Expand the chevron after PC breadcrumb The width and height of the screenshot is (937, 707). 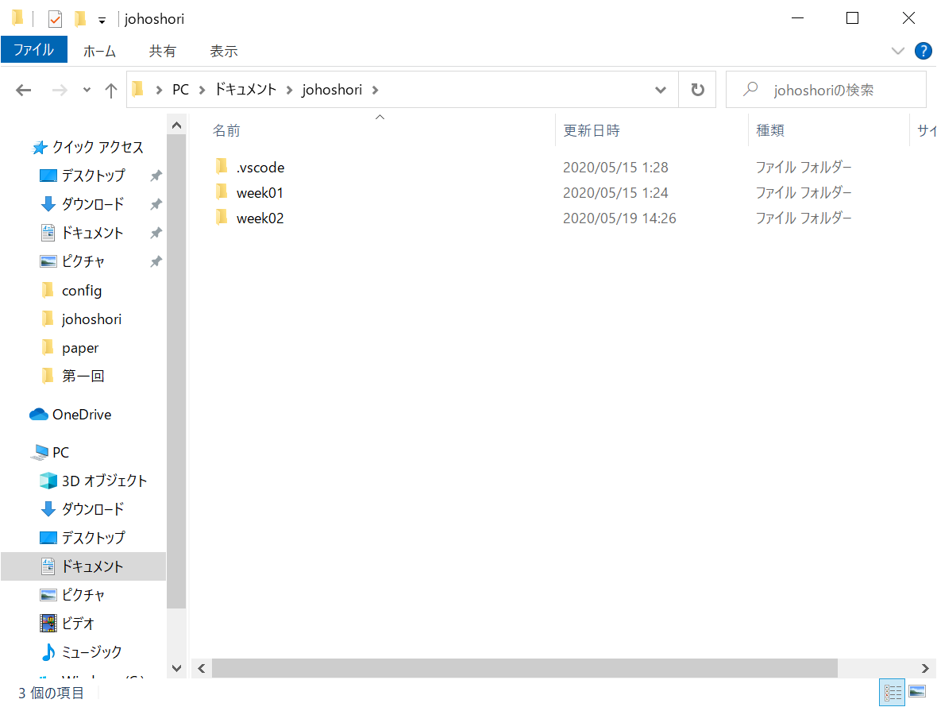tap(202, 91)
